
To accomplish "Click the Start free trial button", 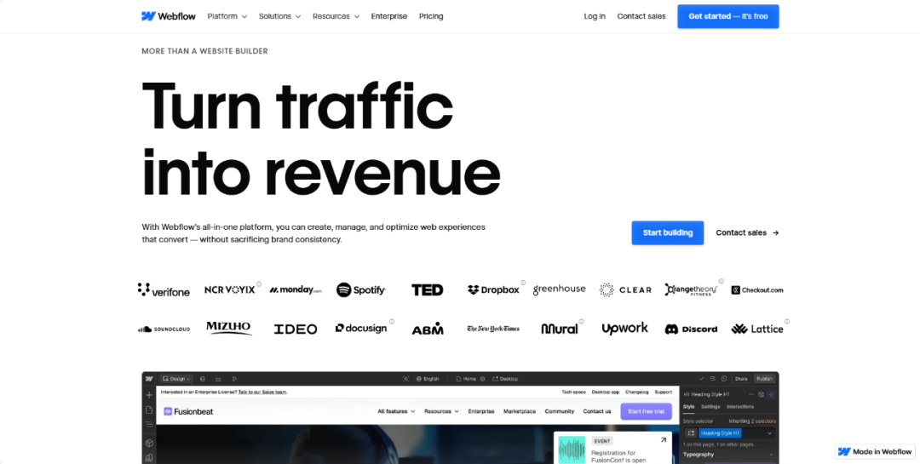I will pos(646,411).
